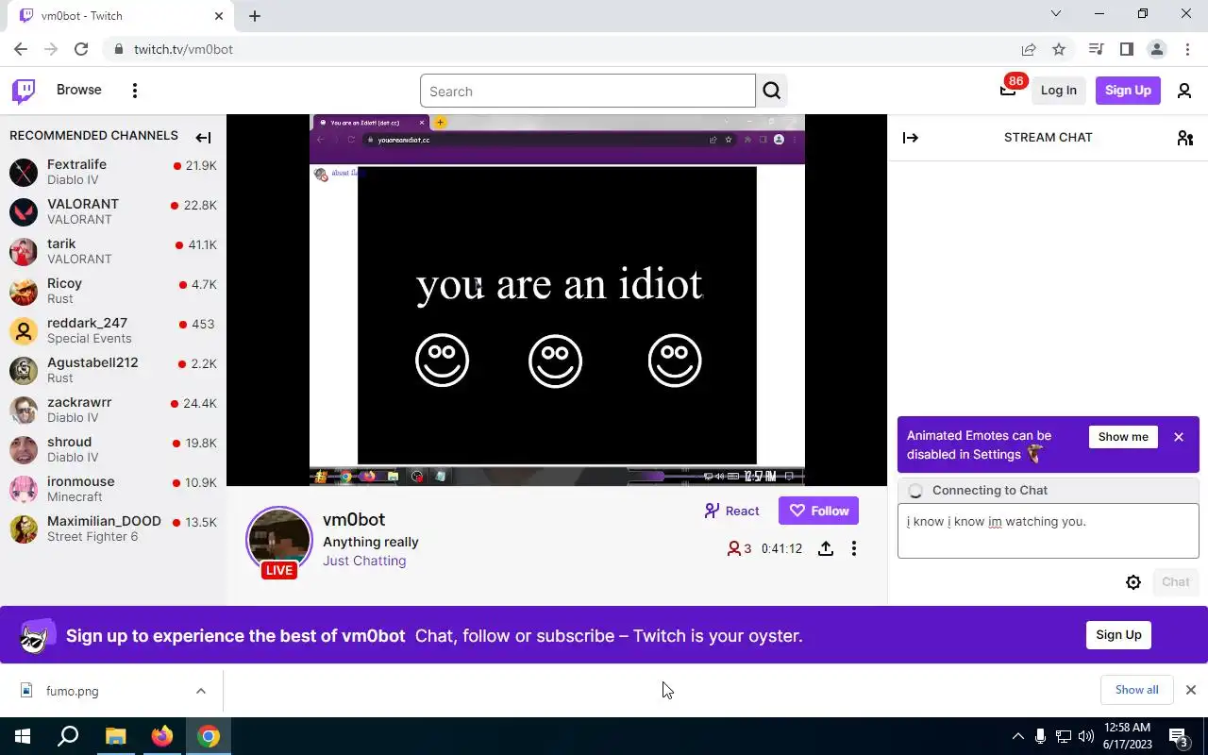Open Chrome tab search chevron
The image size is (1208, 755).
point(1056,14)
